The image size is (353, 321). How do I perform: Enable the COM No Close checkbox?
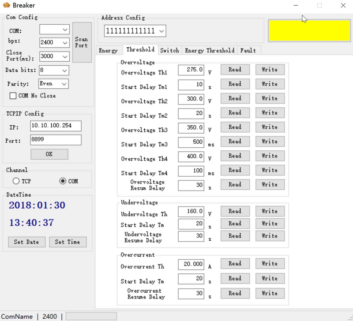click(13, 96)
